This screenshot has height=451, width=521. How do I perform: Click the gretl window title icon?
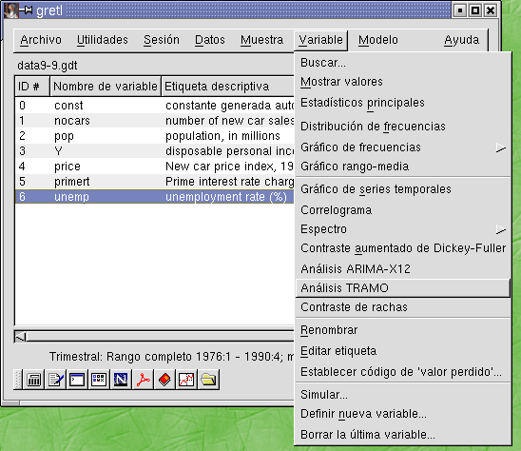10,10
